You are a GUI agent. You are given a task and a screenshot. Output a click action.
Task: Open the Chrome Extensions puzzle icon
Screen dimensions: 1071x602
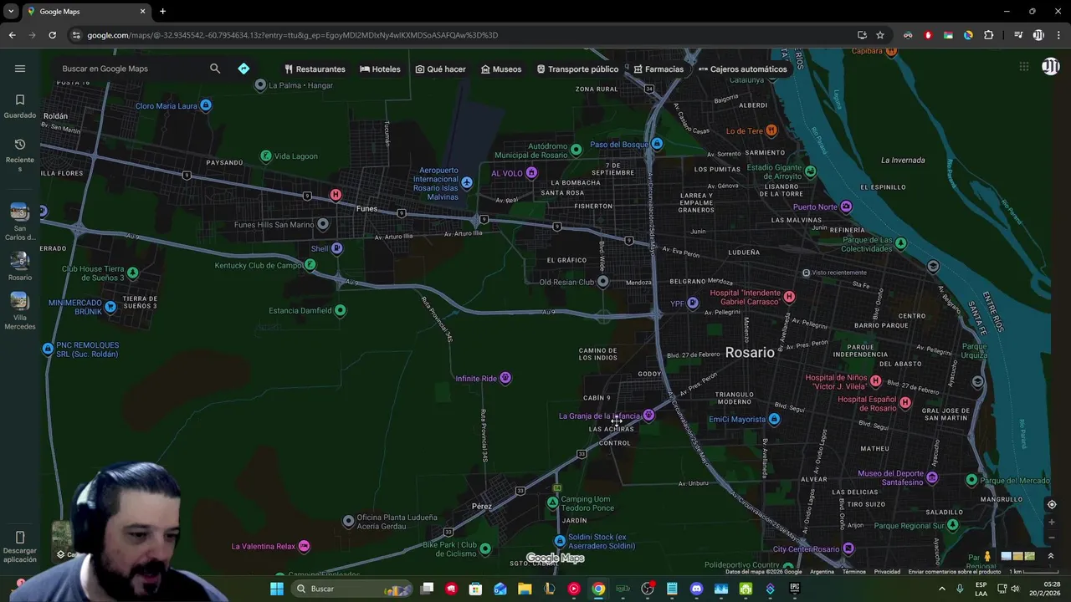tap(988, 35)
